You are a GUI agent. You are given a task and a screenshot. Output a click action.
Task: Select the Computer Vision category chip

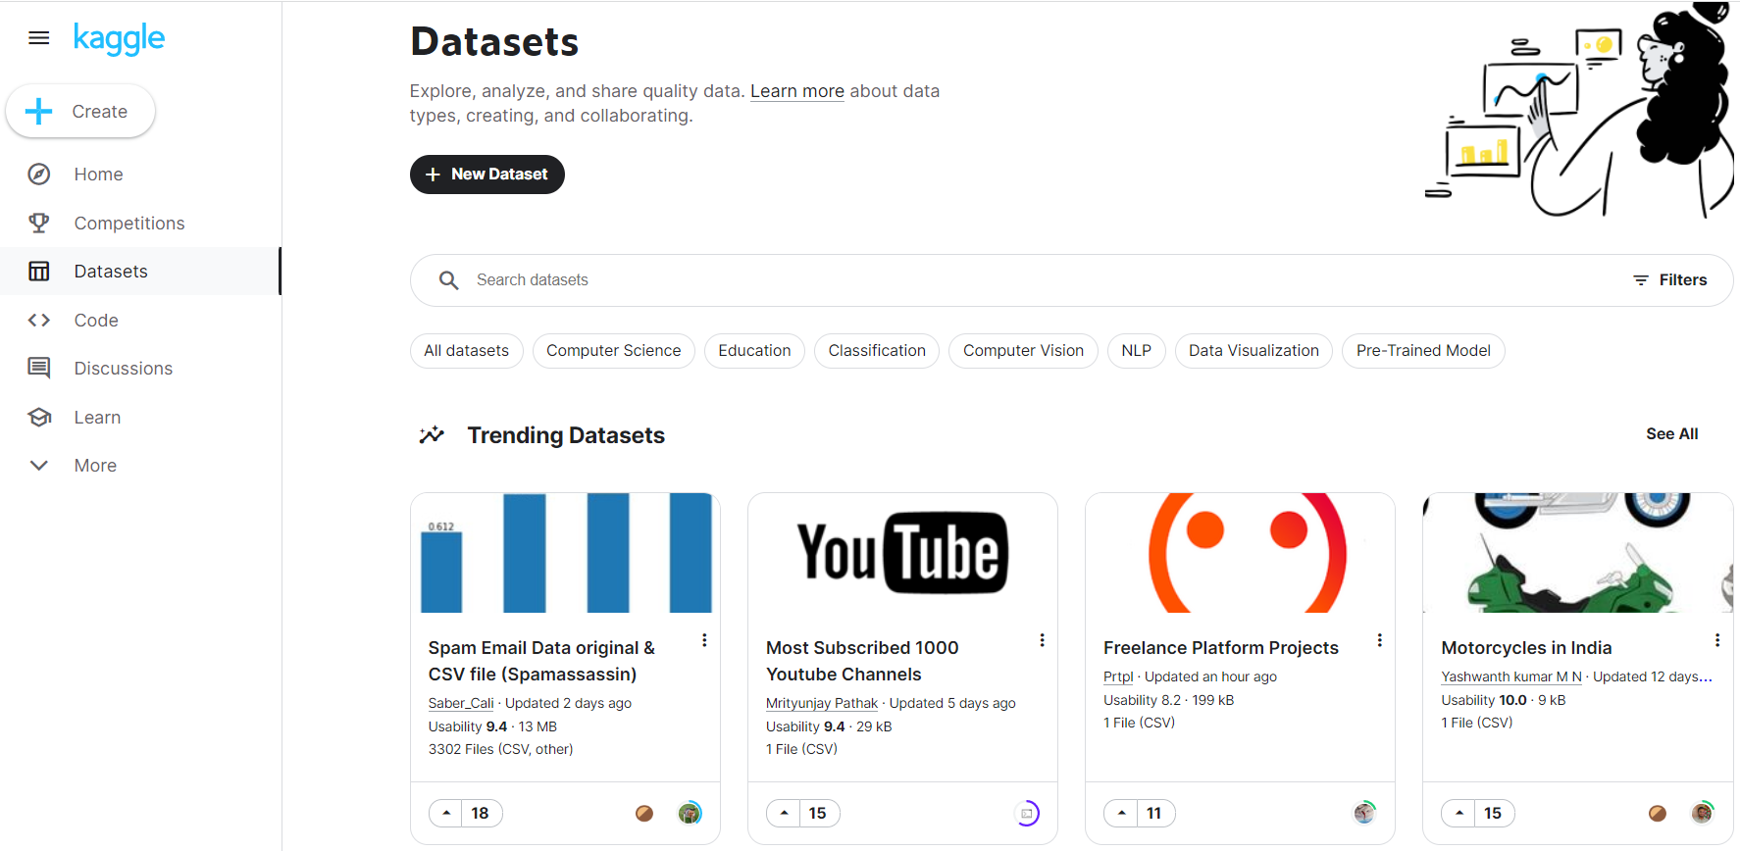(1023, 351)
